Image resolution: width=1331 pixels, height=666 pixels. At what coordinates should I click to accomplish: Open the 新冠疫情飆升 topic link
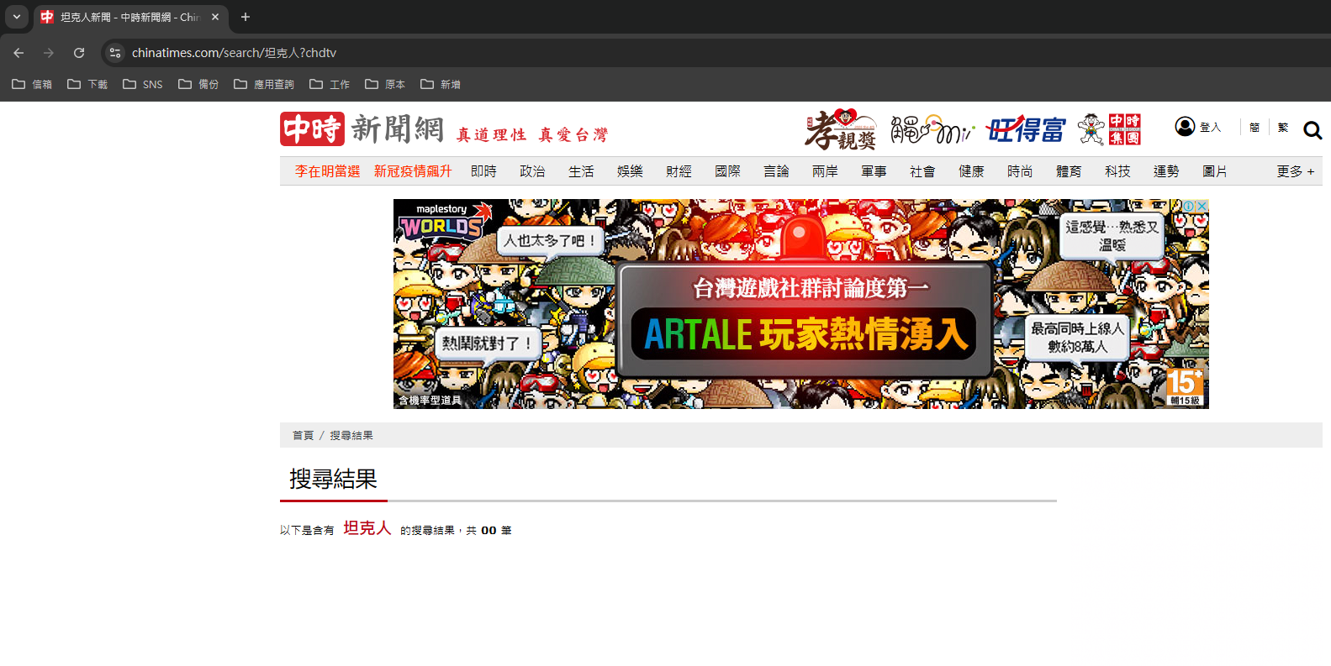[413, 171]
